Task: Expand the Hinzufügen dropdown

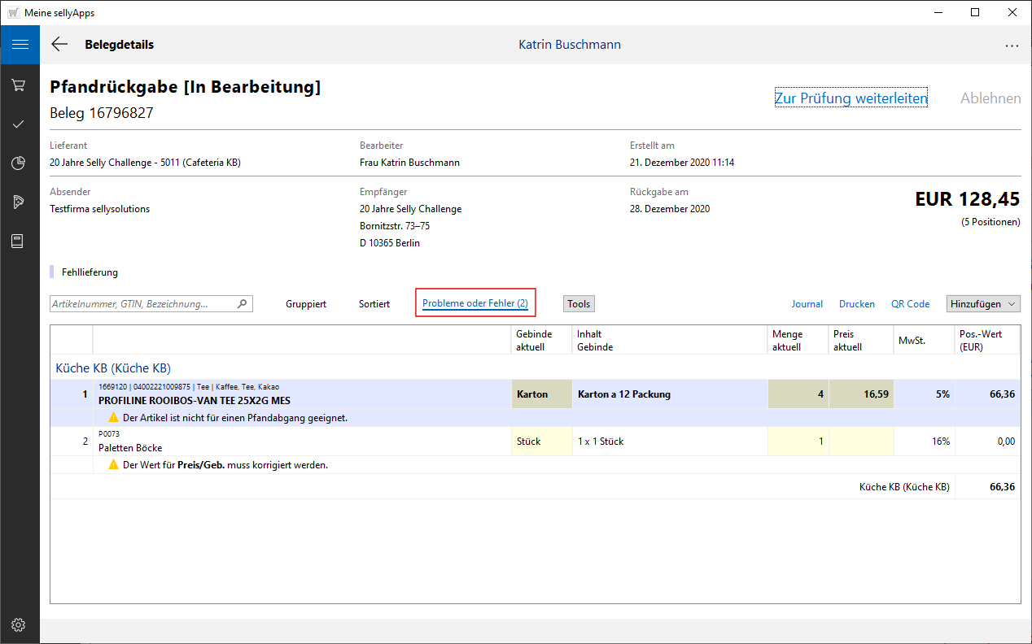Action: (x=983, y=304)
